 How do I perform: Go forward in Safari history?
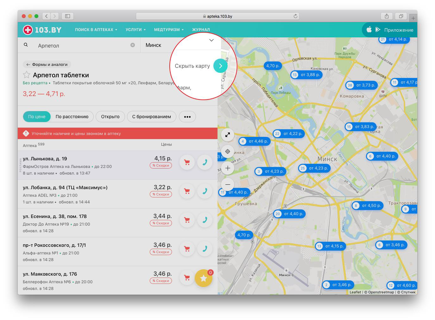coord(55,16)
